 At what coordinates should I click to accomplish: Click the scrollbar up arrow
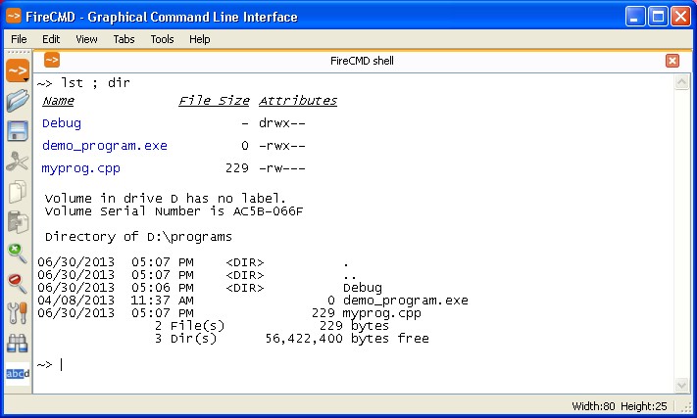pos(681,82)
